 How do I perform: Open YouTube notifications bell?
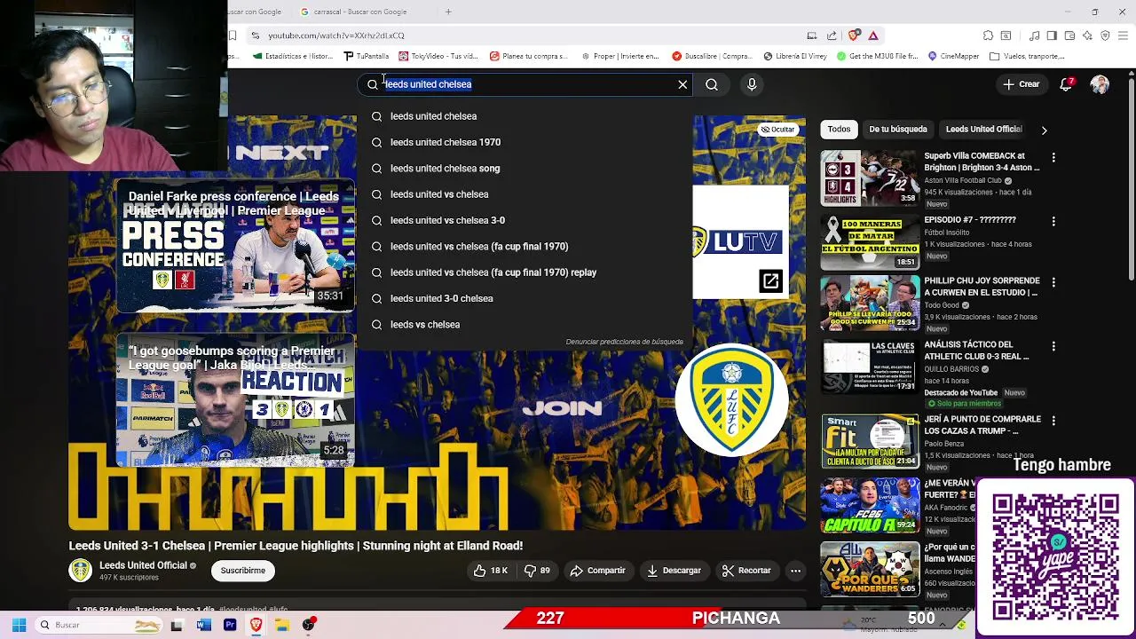coord(1066,84)
